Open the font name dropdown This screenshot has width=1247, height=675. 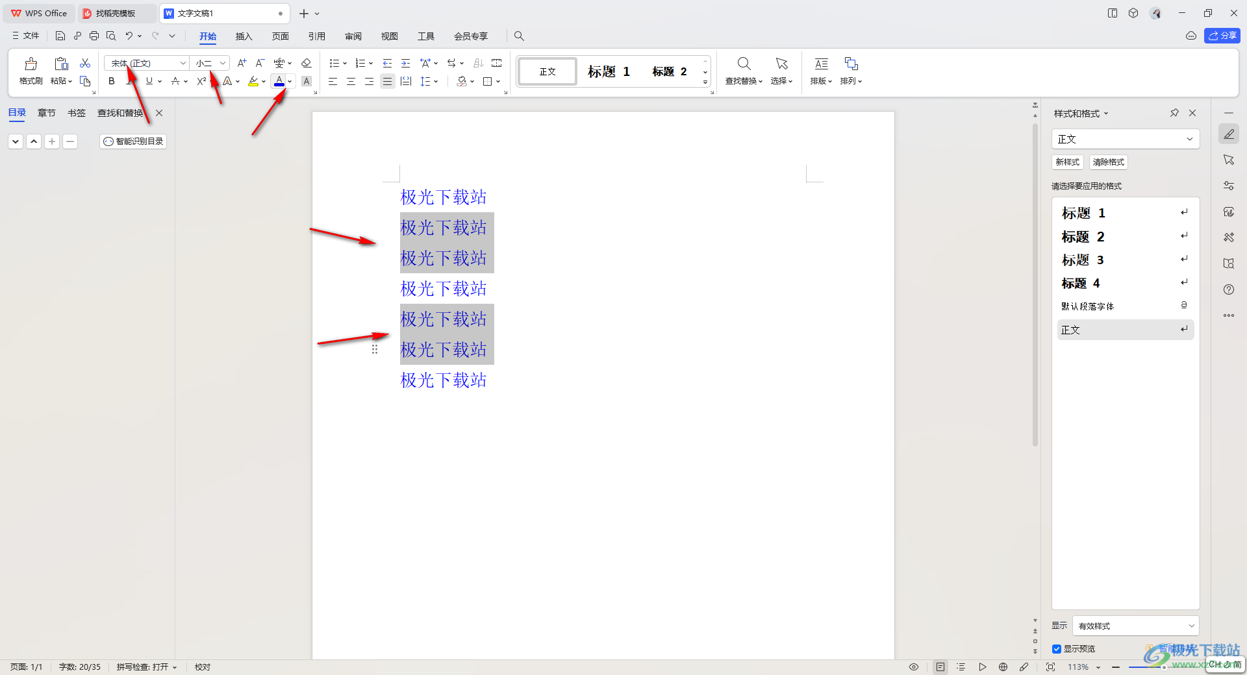183,63
